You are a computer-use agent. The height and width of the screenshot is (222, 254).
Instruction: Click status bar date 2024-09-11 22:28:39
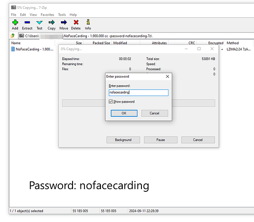pyautogui.click(x=144, y=211)
